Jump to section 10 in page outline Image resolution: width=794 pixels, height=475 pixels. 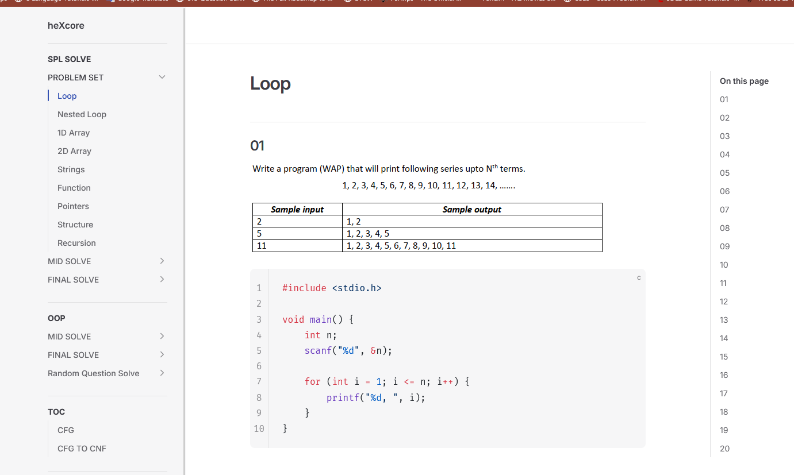[724, 265]
